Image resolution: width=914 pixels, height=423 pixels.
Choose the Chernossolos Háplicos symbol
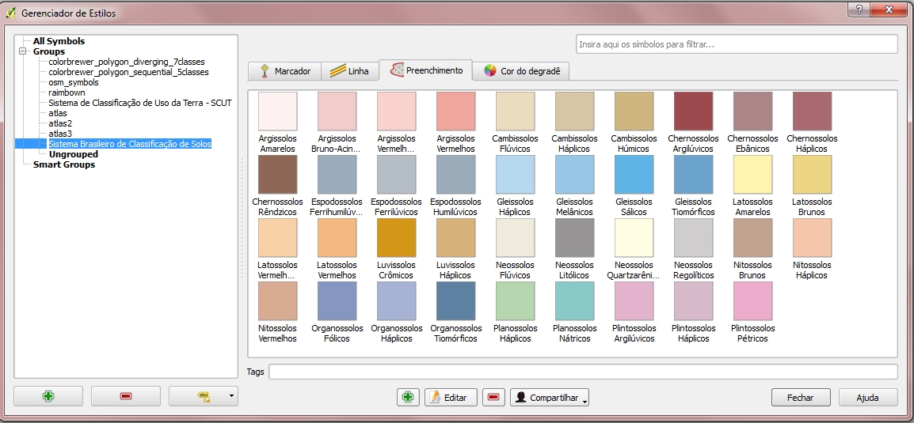click(x=813, y=111)
